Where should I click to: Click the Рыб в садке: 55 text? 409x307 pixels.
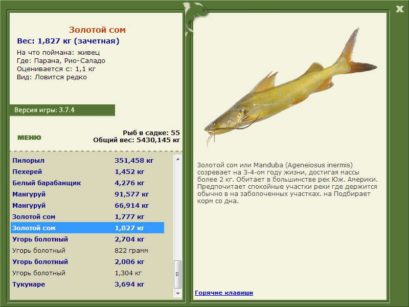coord(151,133)
